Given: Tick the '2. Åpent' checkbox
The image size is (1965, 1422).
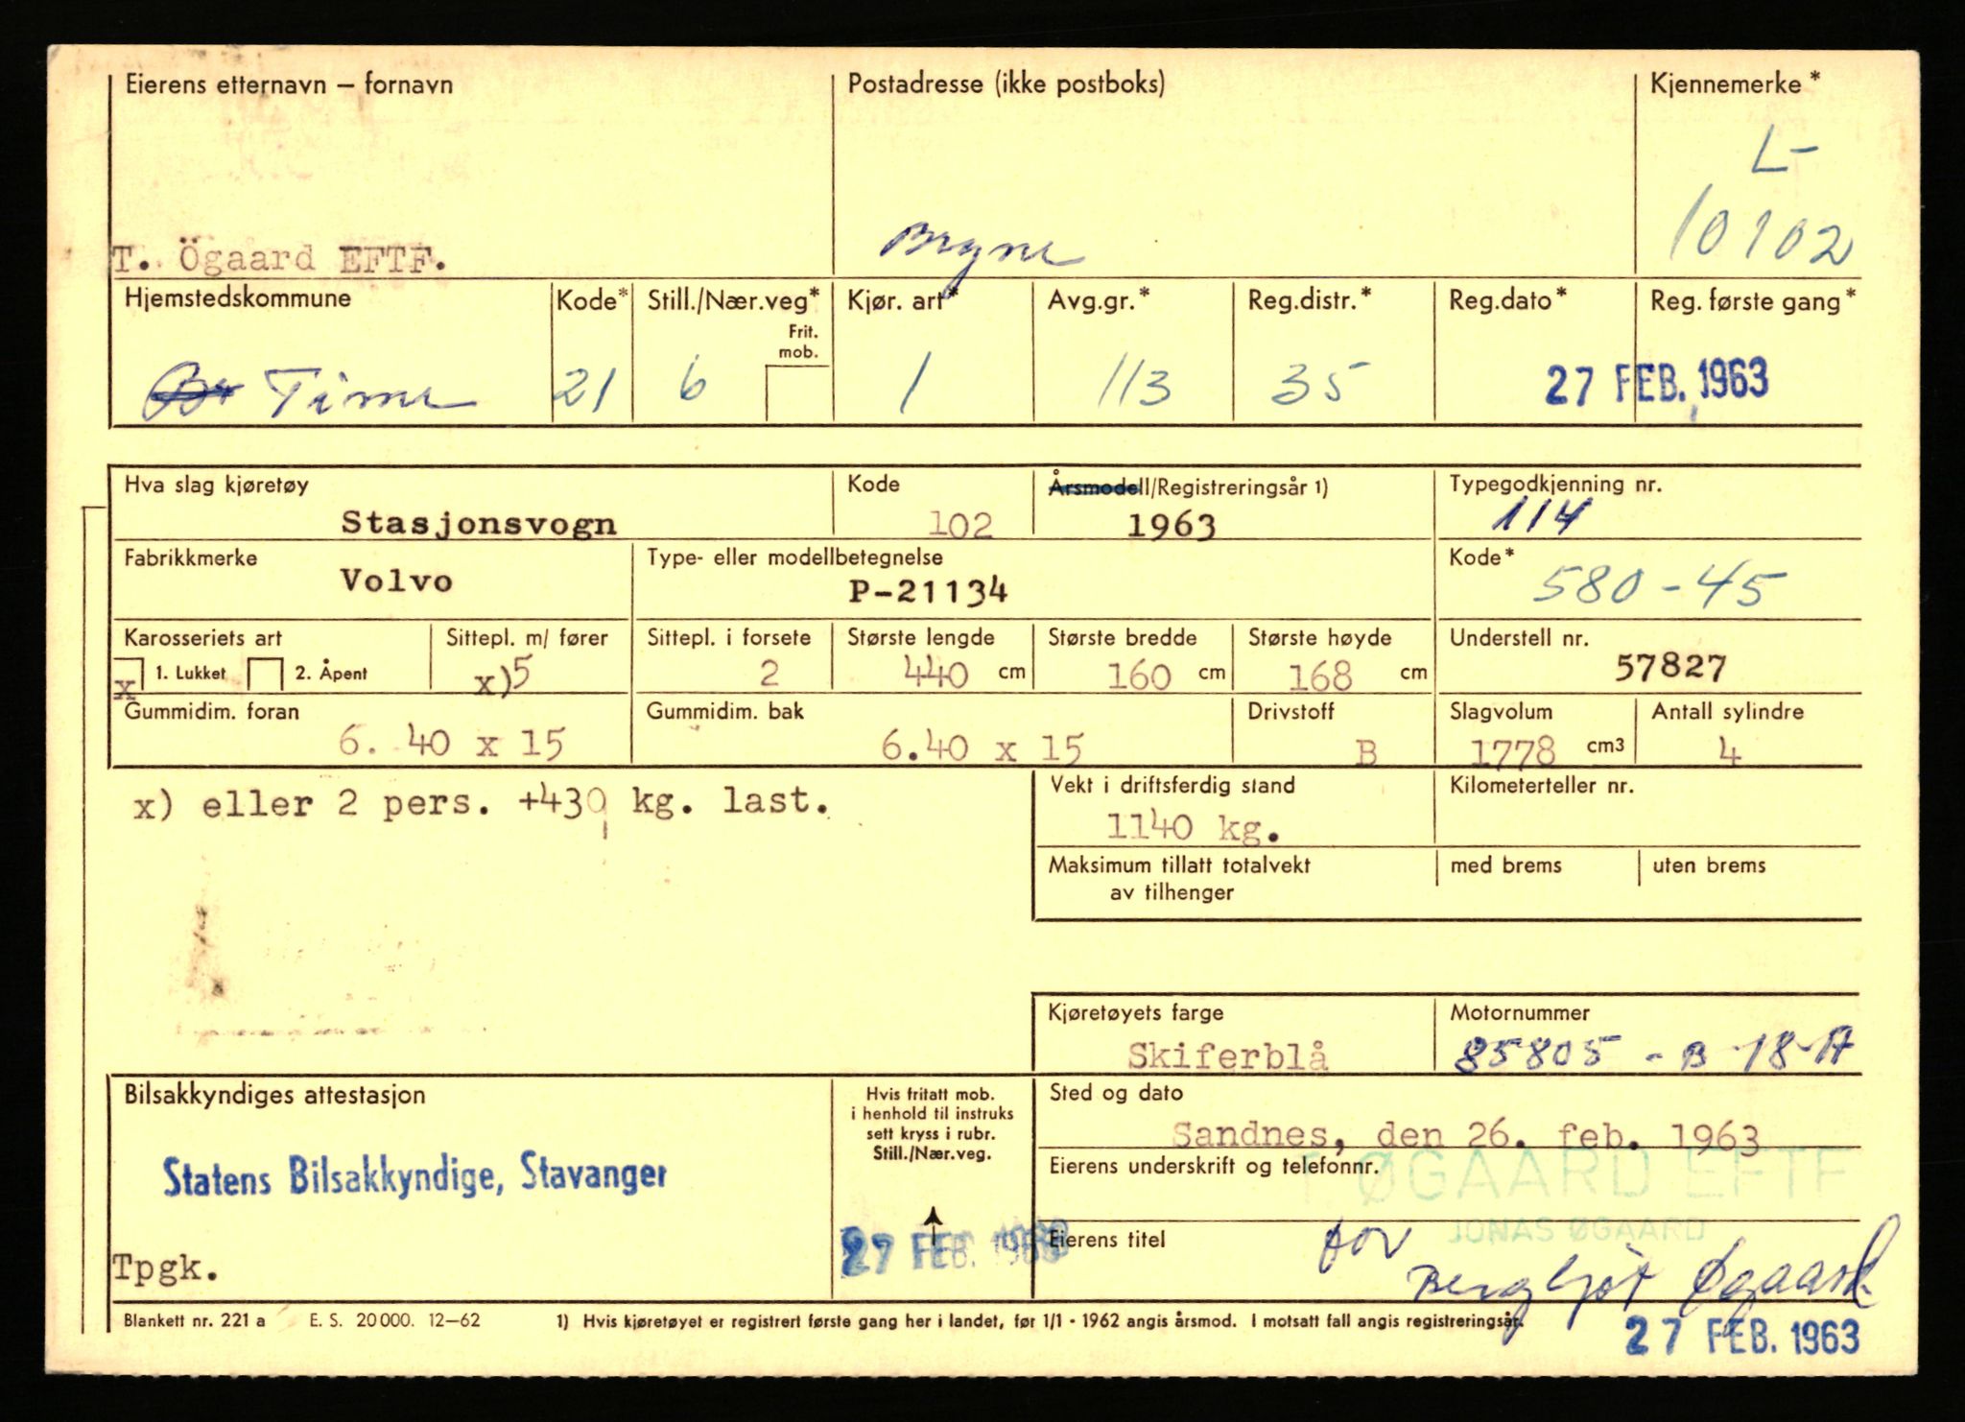Looking at the screenshot, I should click(x=265, y=675).
